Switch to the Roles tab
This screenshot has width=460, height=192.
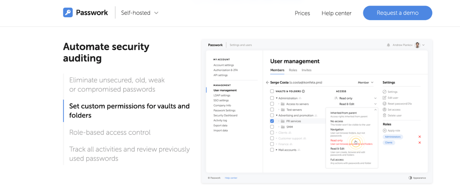(x=293, y=70)
